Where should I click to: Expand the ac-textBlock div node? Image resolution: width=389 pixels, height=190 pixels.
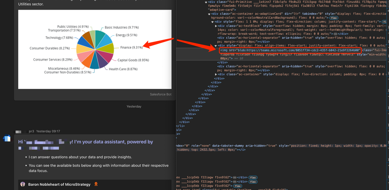[216, 26]
